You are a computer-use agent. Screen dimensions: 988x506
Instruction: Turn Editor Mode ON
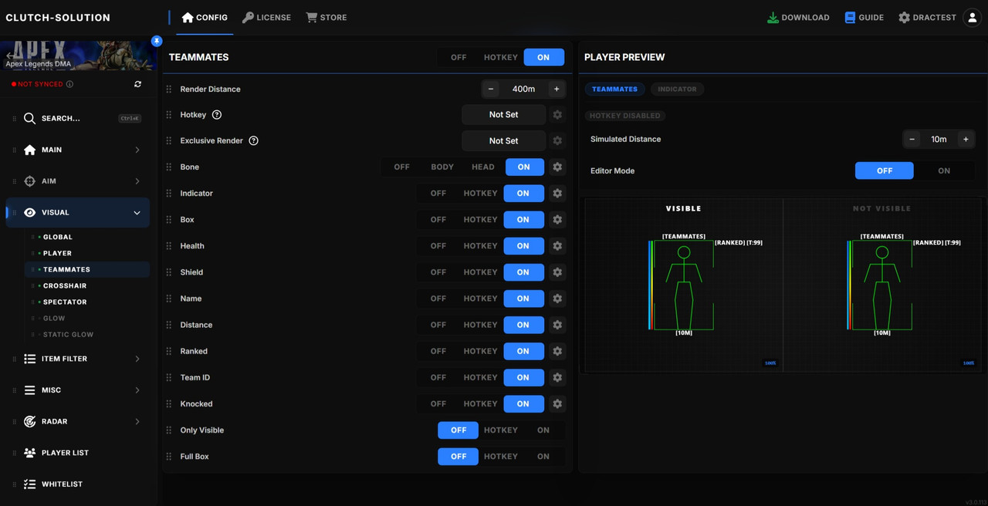click(944, 171)
